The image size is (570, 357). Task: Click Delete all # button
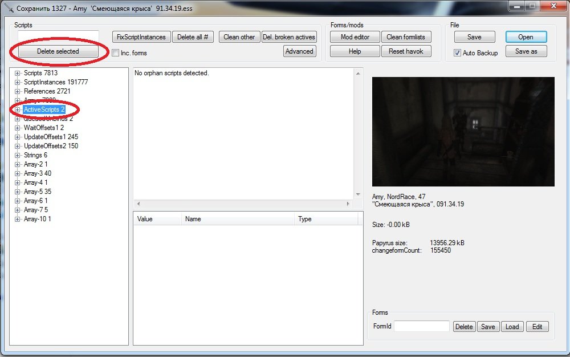point(192,37)
